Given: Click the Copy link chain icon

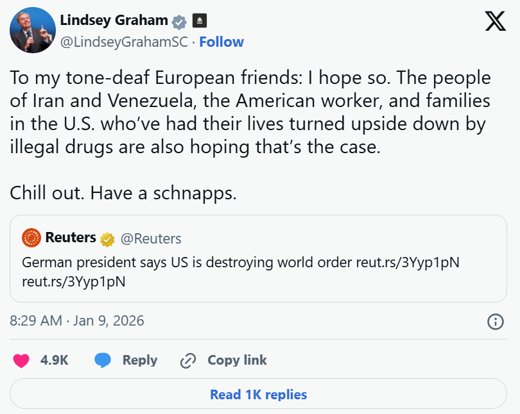Looking at the screenshot, I should [187, 361].
